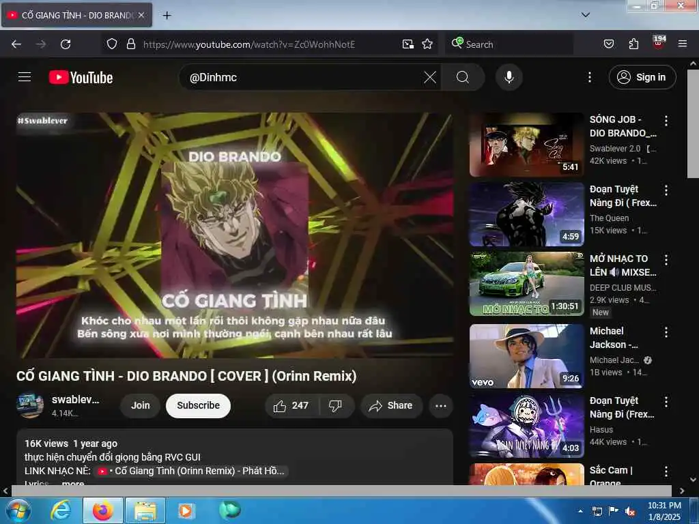Click the Share button
Screen dimensions: 699x524
[391, 405]
